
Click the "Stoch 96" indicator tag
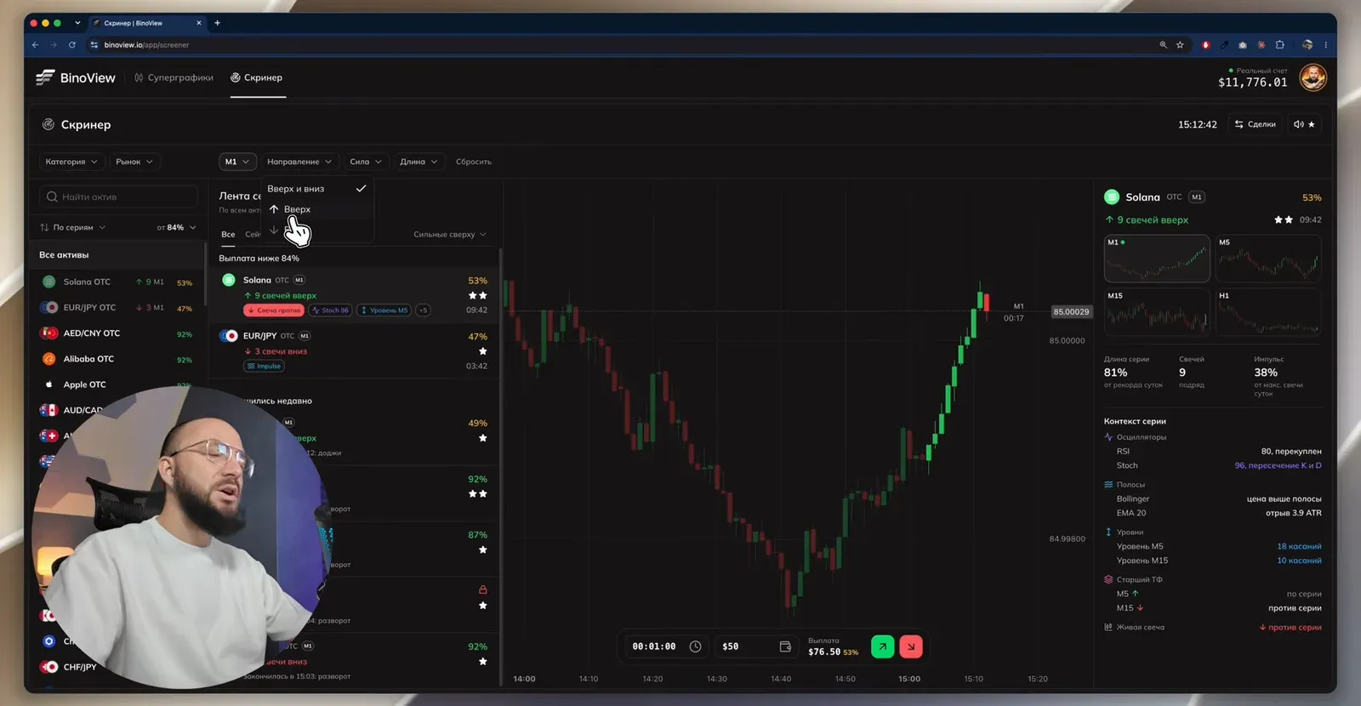coord(330,310)
